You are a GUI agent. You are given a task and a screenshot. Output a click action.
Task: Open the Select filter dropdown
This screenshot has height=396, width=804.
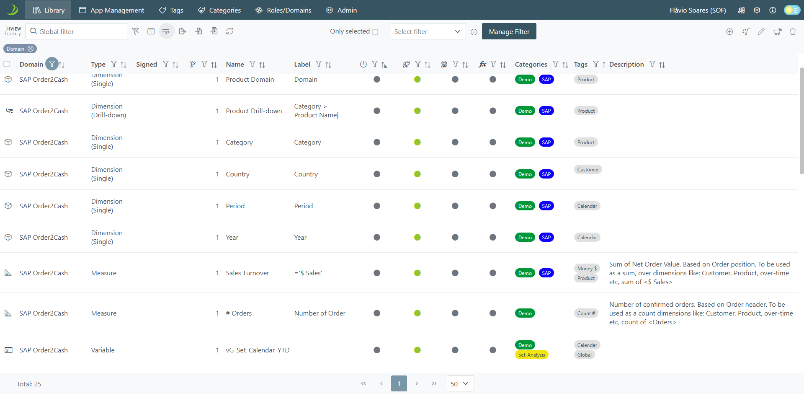tap(428, 31)
